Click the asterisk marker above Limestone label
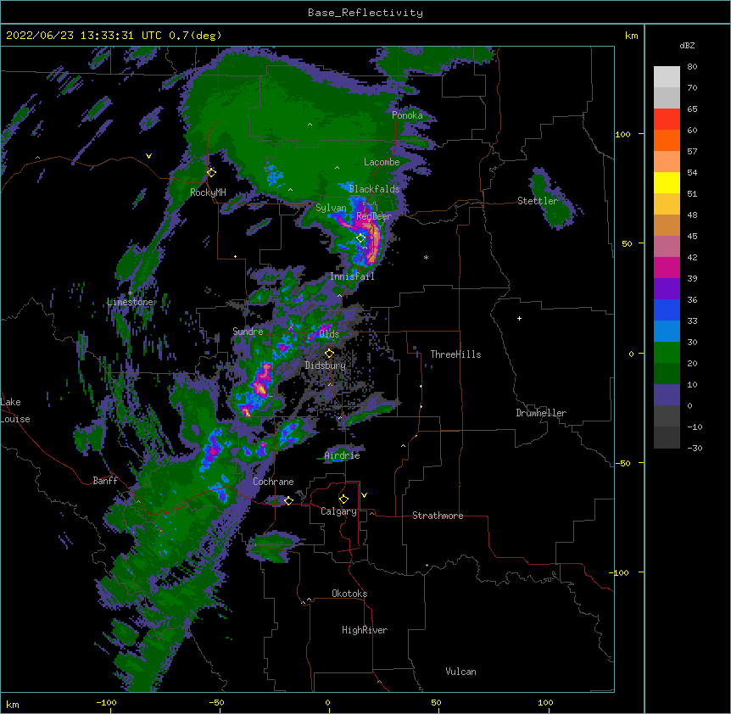731x714 pixels. (130, 293)
